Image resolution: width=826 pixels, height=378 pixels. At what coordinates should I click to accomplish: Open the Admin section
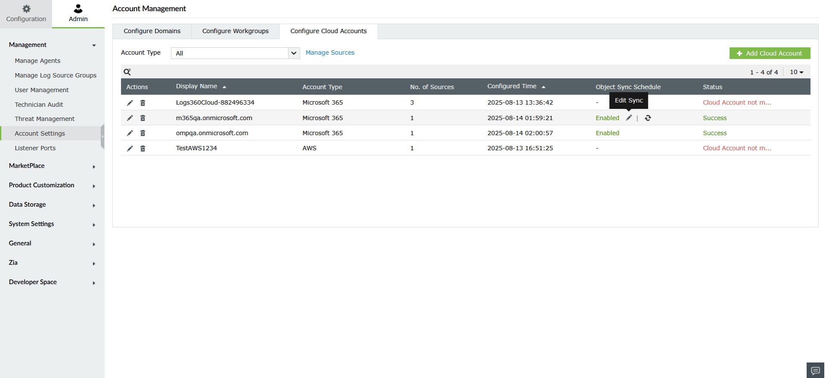[78, 14]
